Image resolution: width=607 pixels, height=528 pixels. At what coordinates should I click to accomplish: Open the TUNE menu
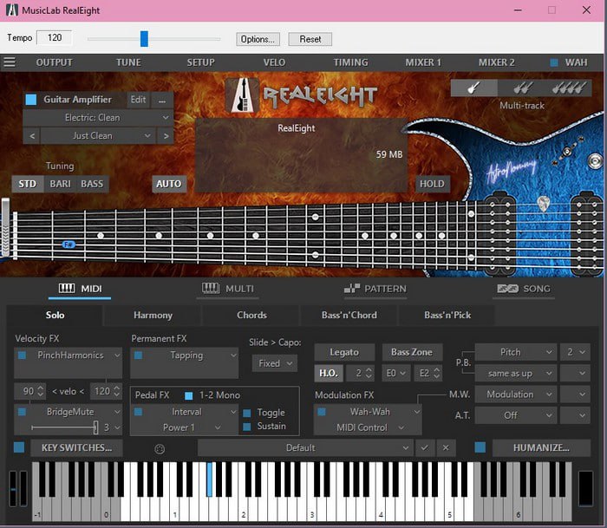[128, 62]
